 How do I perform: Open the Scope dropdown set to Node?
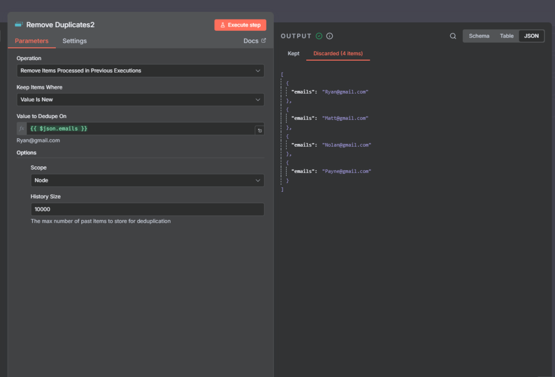tap(147, 181)
